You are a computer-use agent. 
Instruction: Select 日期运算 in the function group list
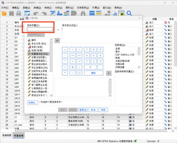120,64
